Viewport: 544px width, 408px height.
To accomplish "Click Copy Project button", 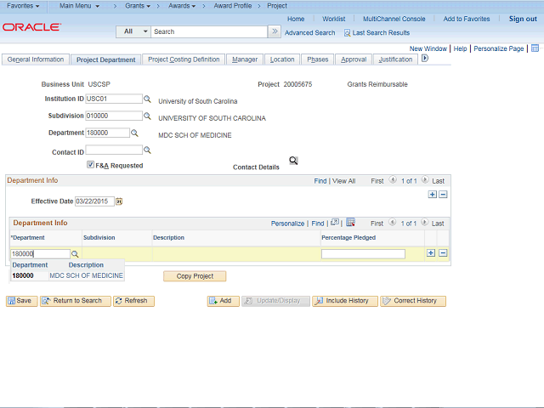I will coord(195,276).
